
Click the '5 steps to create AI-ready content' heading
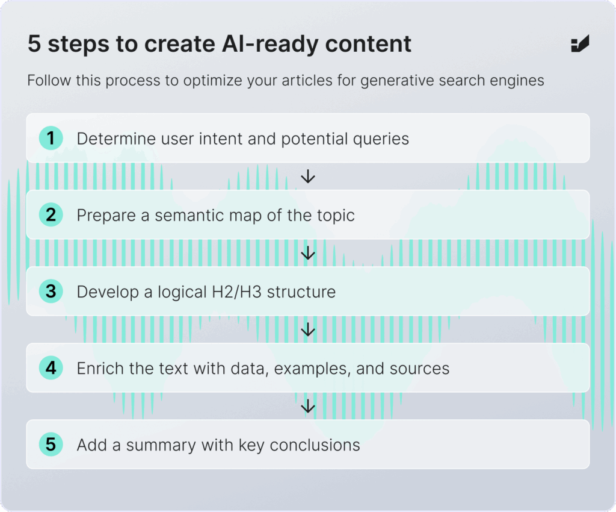(x=220, y=45)
